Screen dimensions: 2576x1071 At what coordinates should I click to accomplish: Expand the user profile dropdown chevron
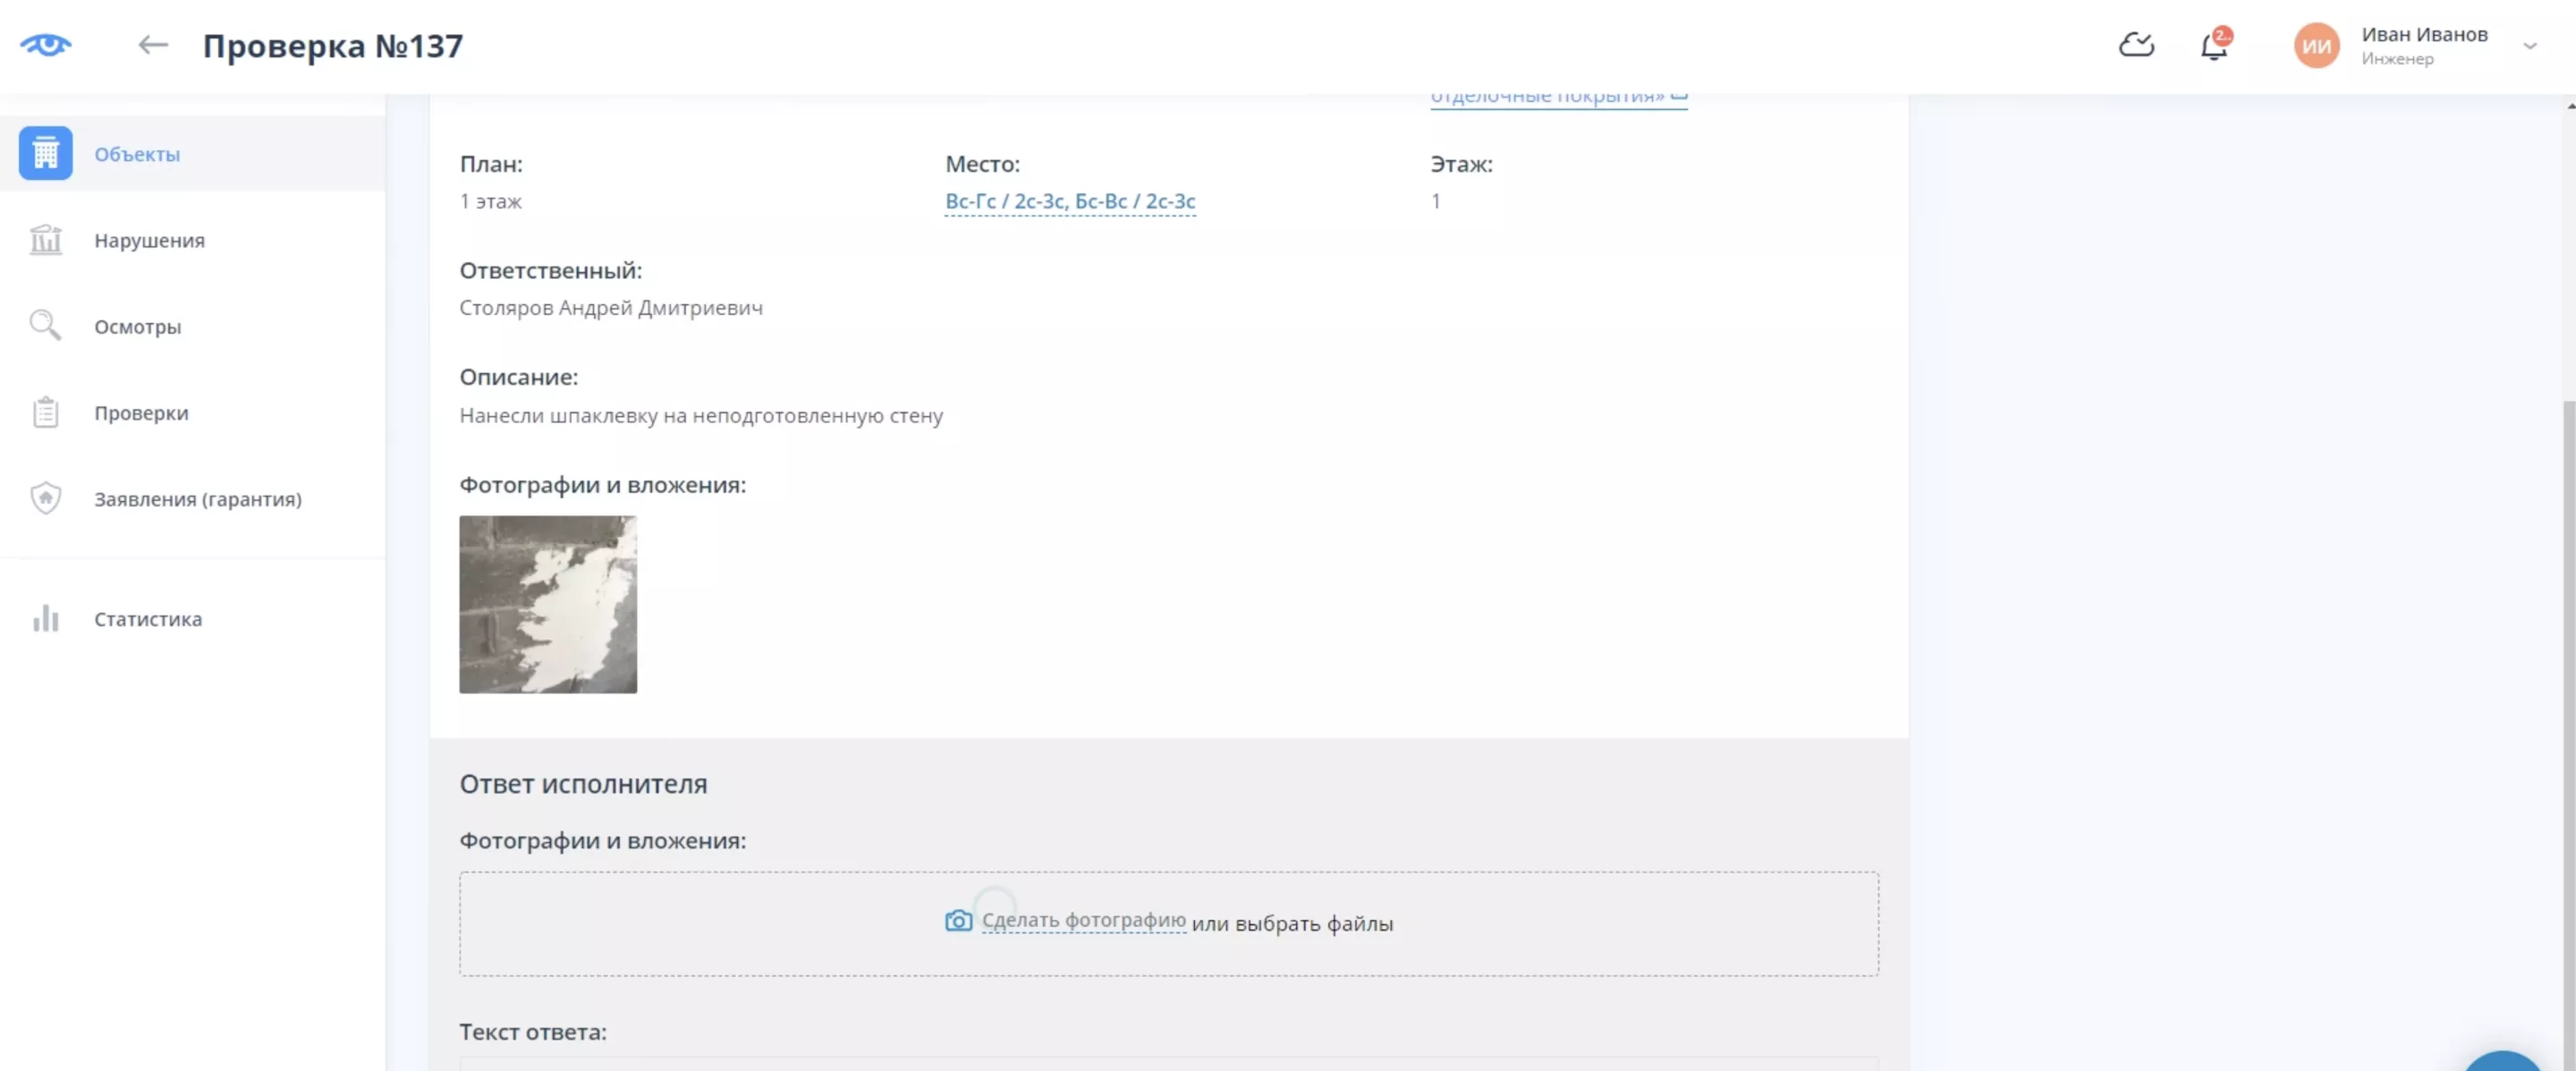pyautogui.click(x=2529, y=46)
